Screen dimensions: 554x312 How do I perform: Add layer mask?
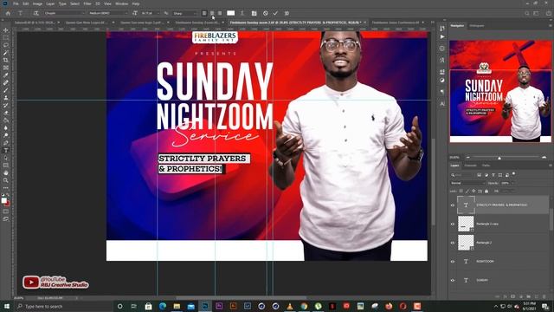513,296
